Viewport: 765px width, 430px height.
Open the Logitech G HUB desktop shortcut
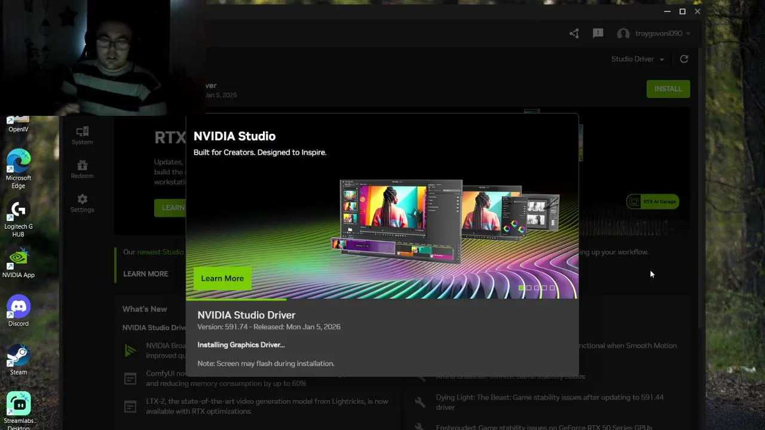[x=19, y=219]
